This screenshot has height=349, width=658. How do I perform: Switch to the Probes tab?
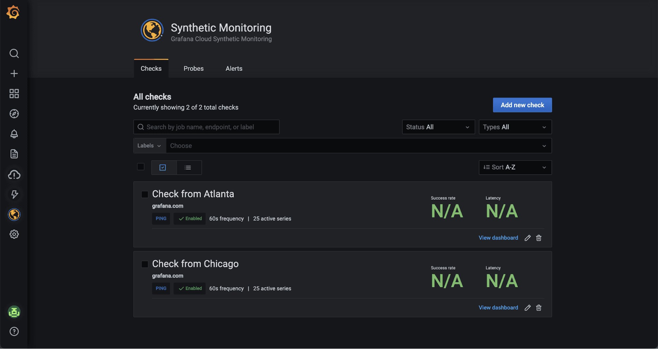[194, 68]
